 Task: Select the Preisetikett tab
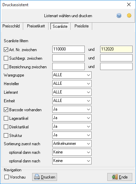pos(36,26)
